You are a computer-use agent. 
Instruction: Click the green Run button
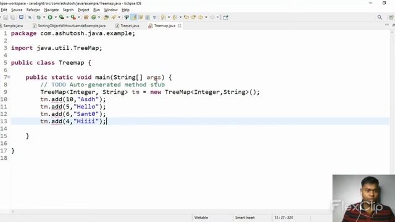[50, 17]
